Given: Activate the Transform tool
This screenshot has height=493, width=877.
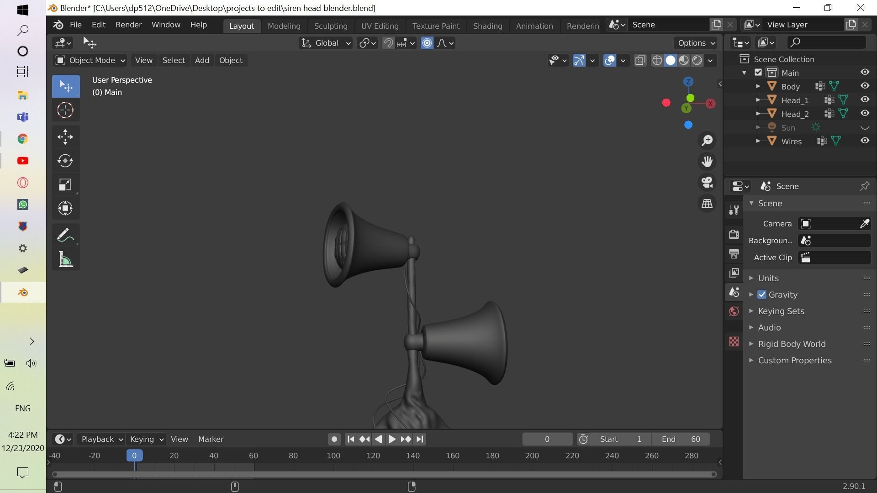Looking at the screenshot, I should pyautogui.click(x=65, y=208).
